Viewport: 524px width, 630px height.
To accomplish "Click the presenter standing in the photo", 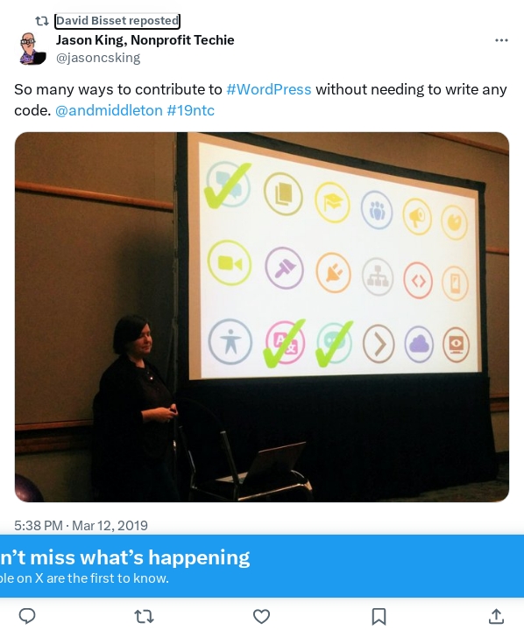I will click(135, 406).
